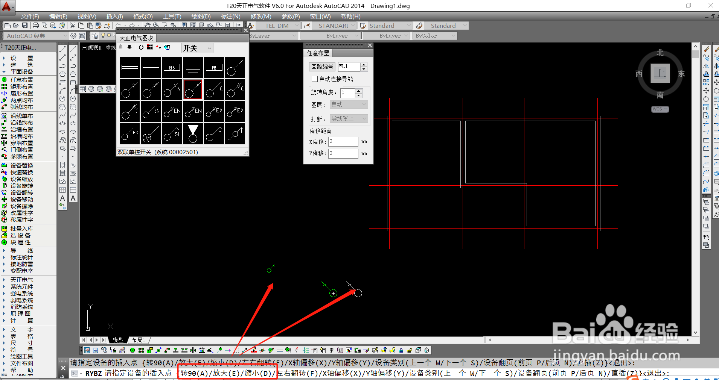Select the highlighted double-gang switch symbol
719x380 pixels.
coord(193,89)
